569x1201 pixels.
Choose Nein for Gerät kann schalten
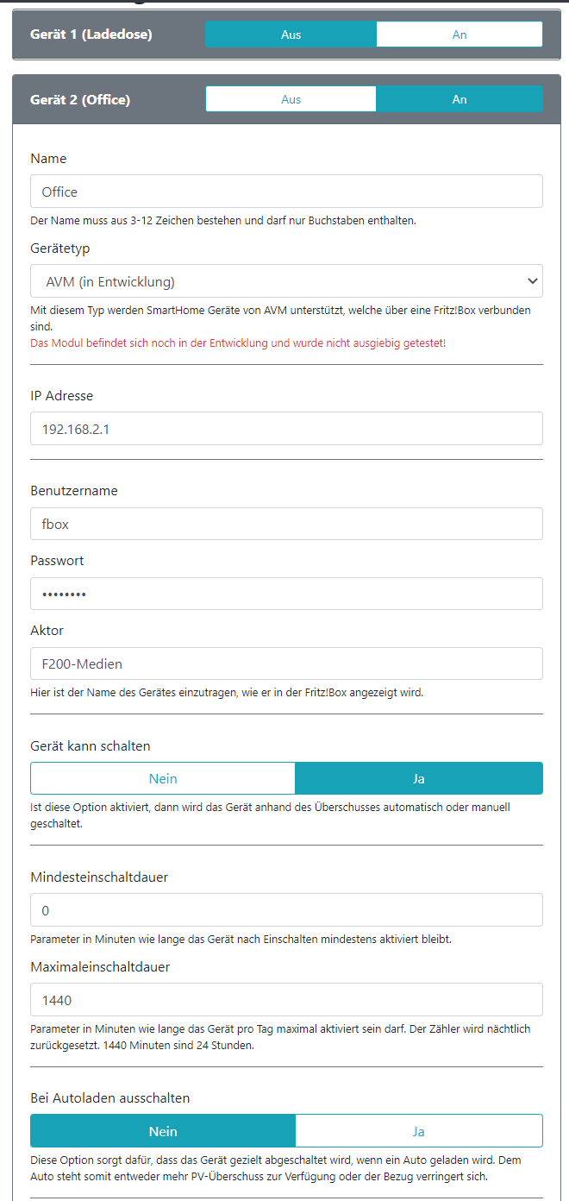(163, 778)
